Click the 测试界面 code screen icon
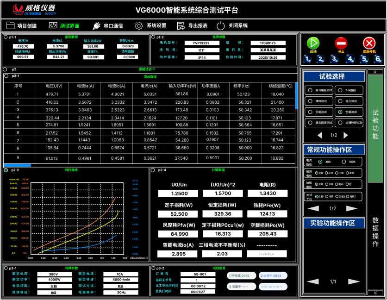This screenshot has width=387, height=300. pos(53,25)
